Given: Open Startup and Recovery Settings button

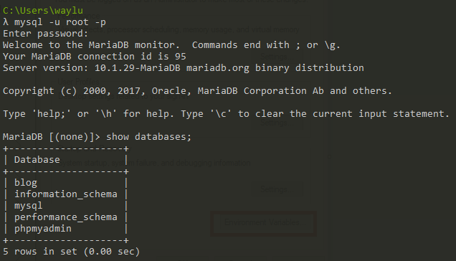Looking at the screenshot, I should (x=277, y=189).
